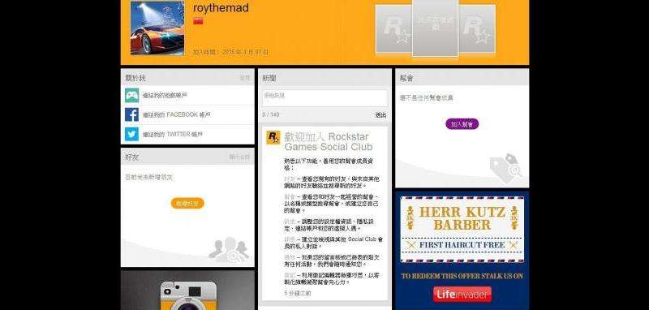
Task: Click the 0 / 140 character counter
Action: [271, 114]
